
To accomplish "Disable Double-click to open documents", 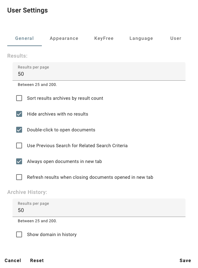I will coord(19,130).
